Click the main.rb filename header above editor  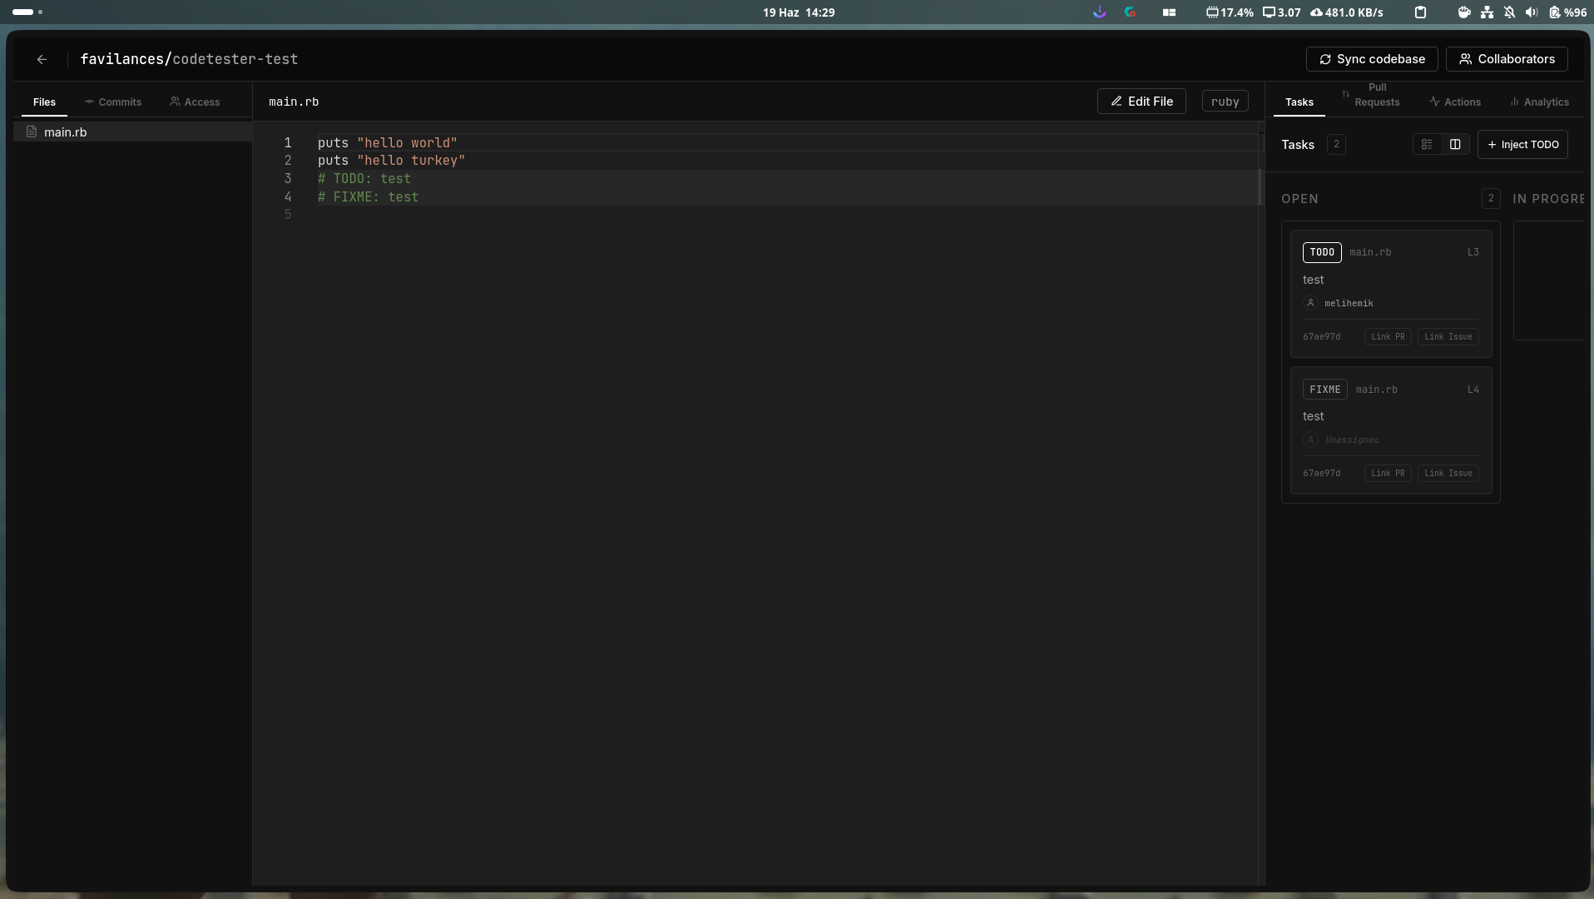[294, 102]
